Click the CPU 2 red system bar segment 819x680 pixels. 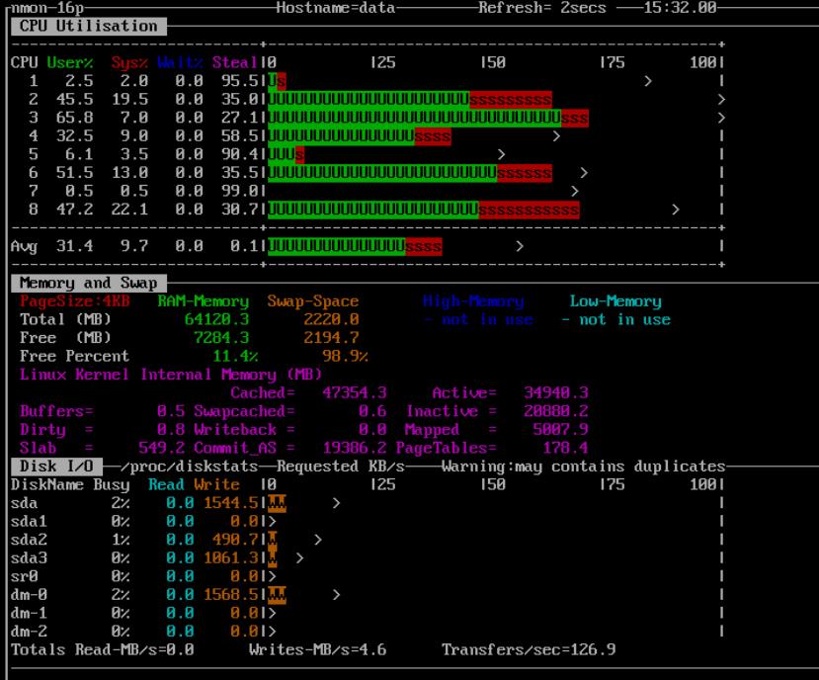pyautogui.click(x=511, y=99)
